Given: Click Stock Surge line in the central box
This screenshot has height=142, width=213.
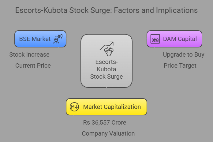Looking at the screenshot, I should (106, 77).
